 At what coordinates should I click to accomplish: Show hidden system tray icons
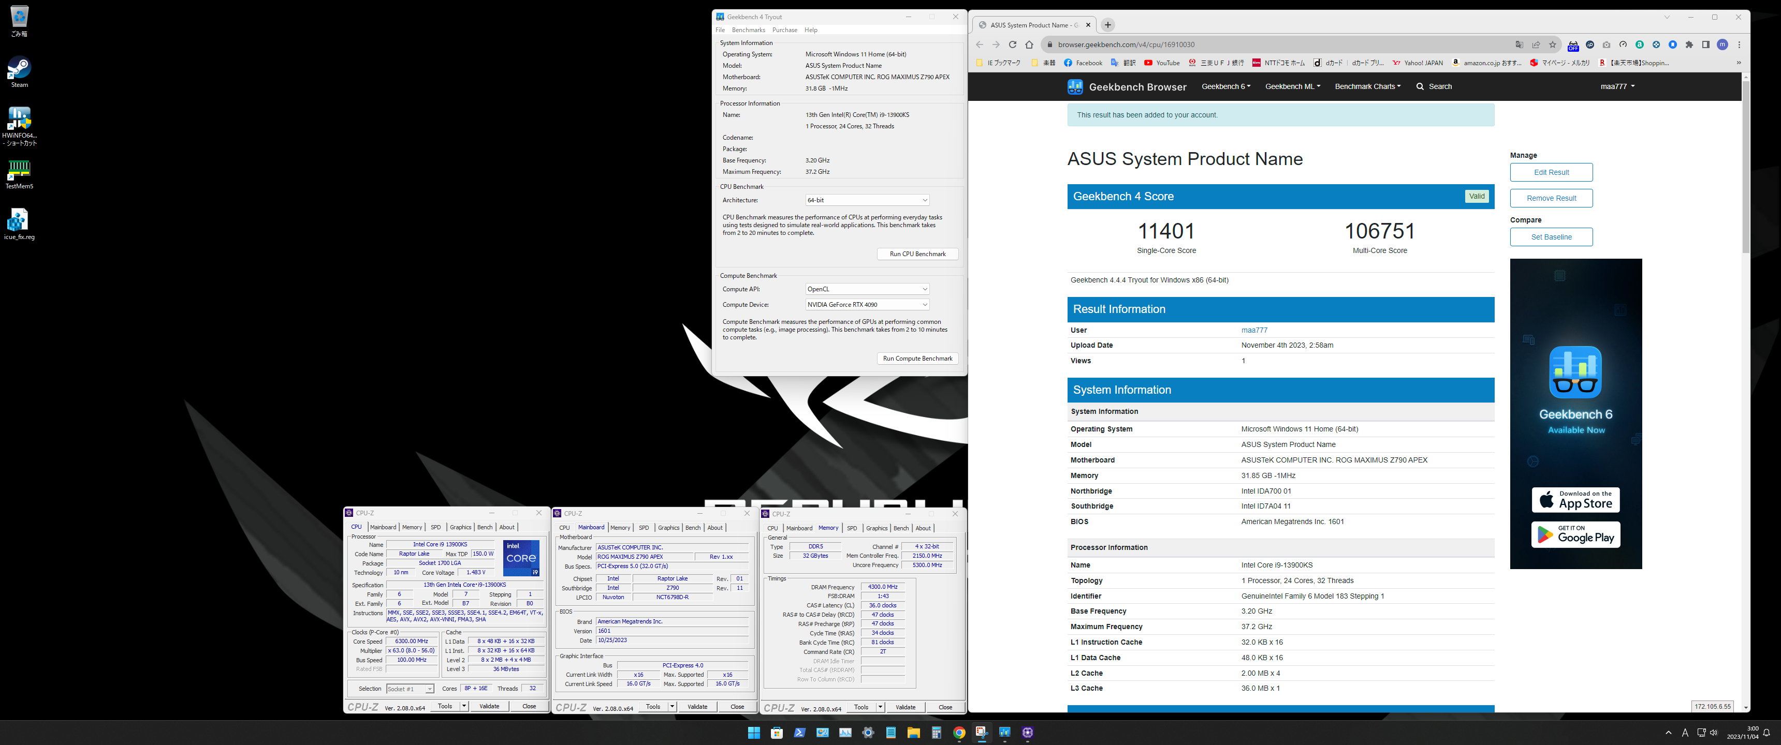[1668, 733]
